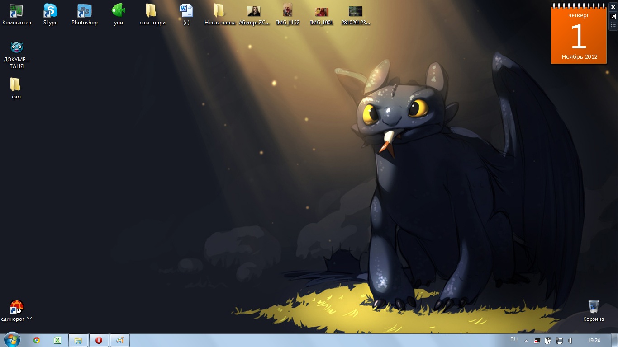Open the volume speaker tray icon
Viewport: 618px width, 347px height.
(x=570, y=341)
